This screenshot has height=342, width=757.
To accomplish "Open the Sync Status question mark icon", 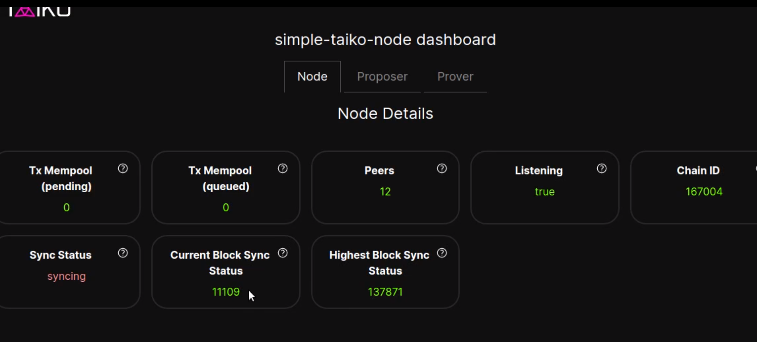I will click(x=123, y=253).
